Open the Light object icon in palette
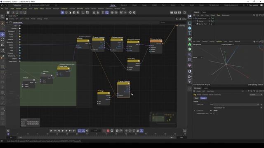The width and height of the screenshot is (264, 148). pos(190,81)
